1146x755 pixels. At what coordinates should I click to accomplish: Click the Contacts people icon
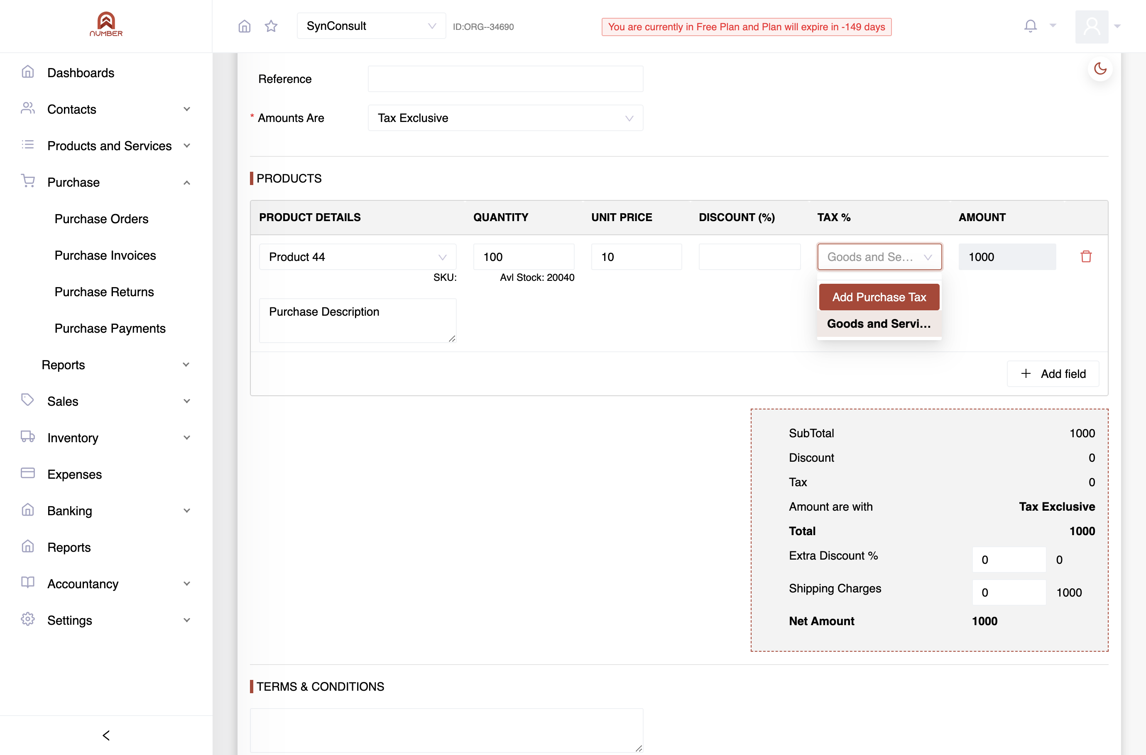tap(28, 108)
